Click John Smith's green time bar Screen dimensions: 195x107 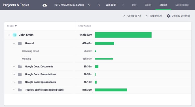pos(123,35)
